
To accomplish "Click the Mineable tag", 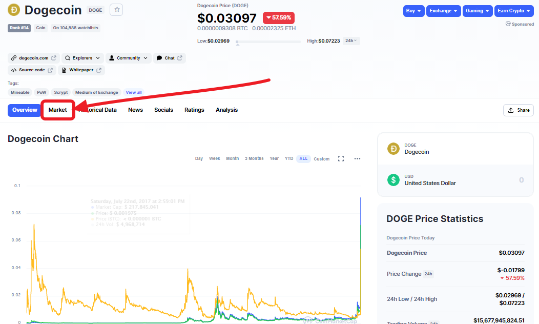I will pyautogui.click(x=20, y=92).
